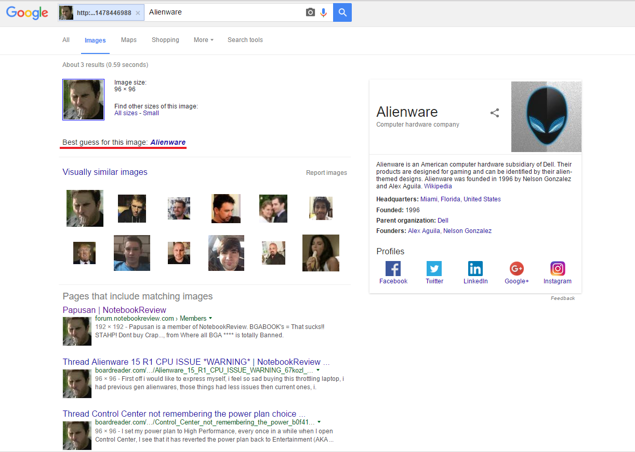Open Alienware's Facebook profile icon

(x=393, y=268)
